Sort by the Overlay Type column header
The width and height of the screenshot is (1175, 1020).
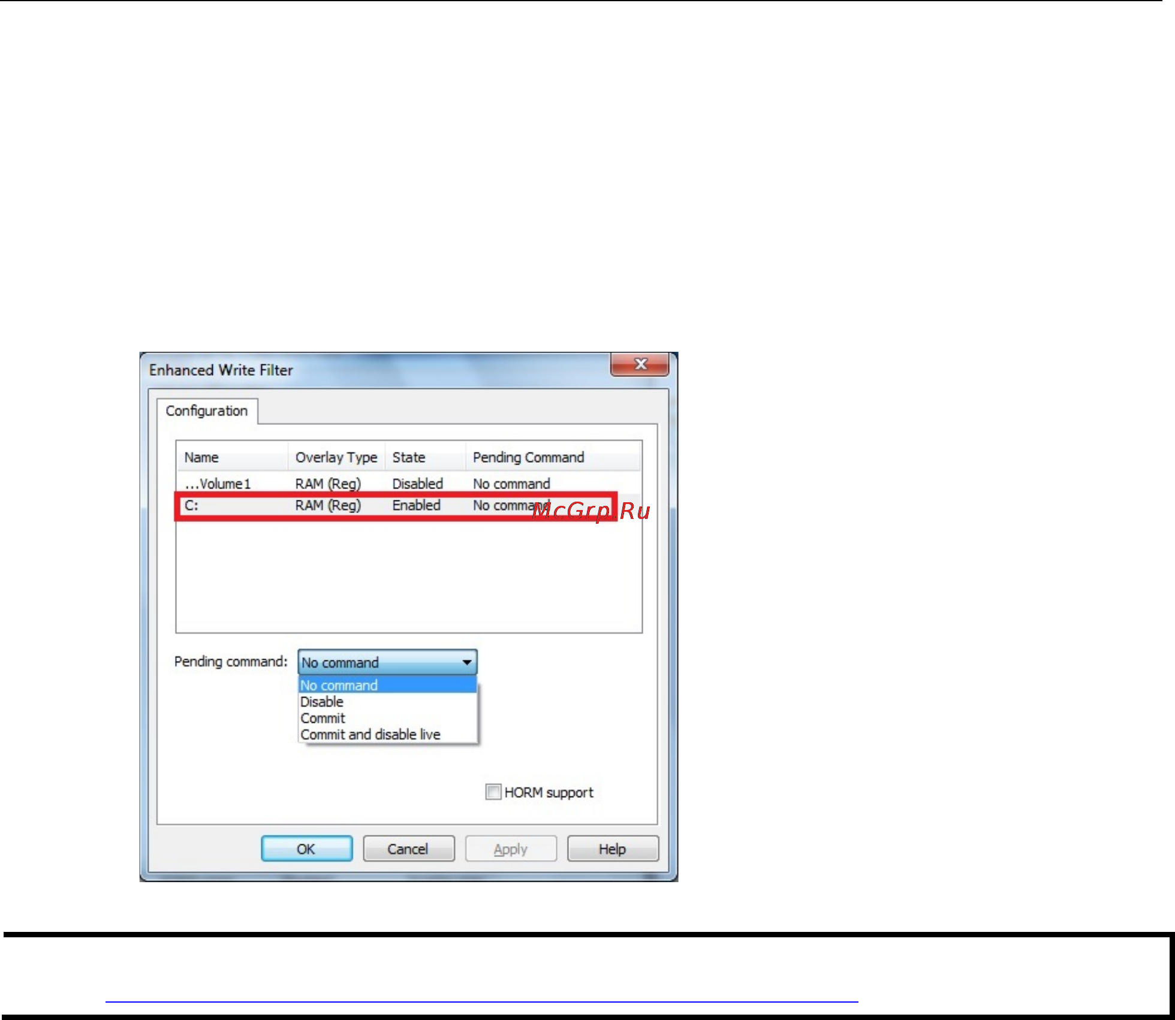(336, 457)
